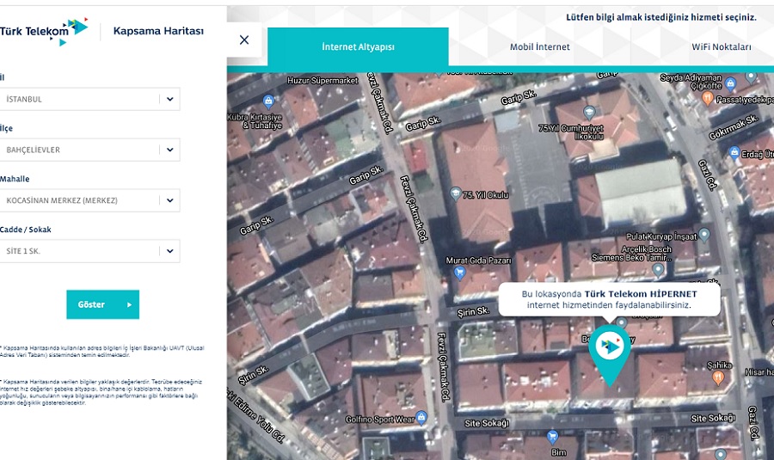Open Cadde / Sokak dropdown SİTE 1 SK.
This screenshot has width=774, height=460.
170,252
